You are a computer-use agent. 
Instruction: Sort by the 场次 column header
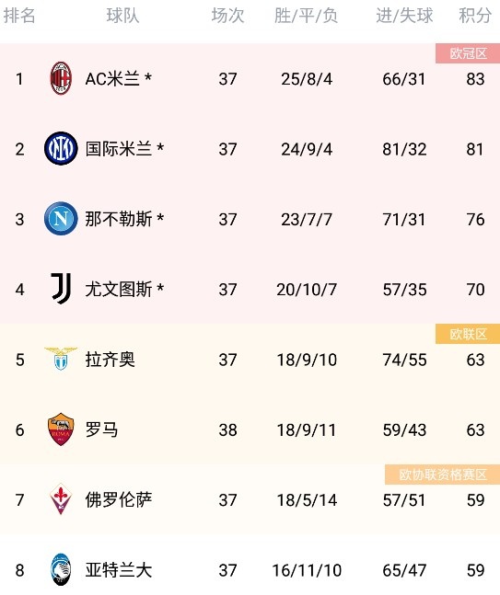(228, 16)
